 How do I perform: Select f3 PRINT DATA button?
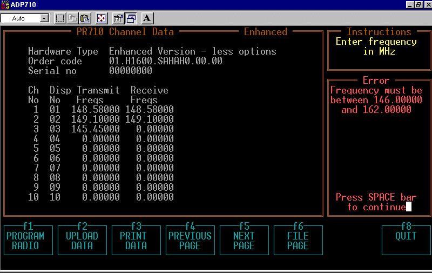(x=136, y=239)
